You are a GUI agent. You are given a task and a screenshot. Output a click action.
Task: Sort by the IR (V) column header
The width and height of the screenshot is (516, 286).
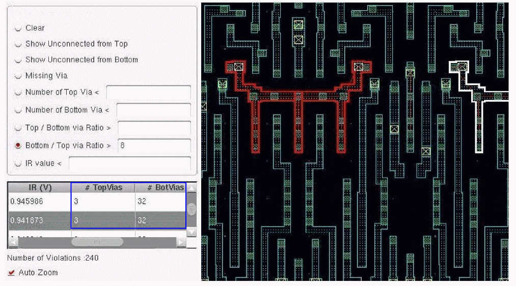pos(40,188)
